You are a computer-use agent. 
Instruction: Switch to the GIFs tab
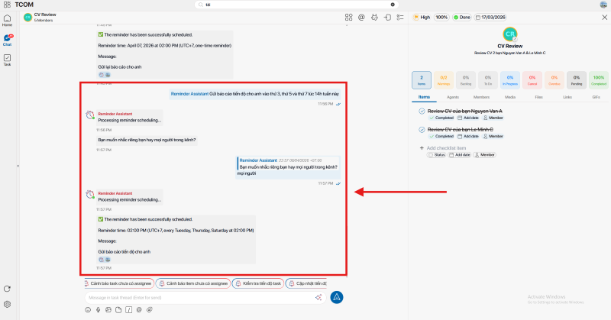(596, 97)
